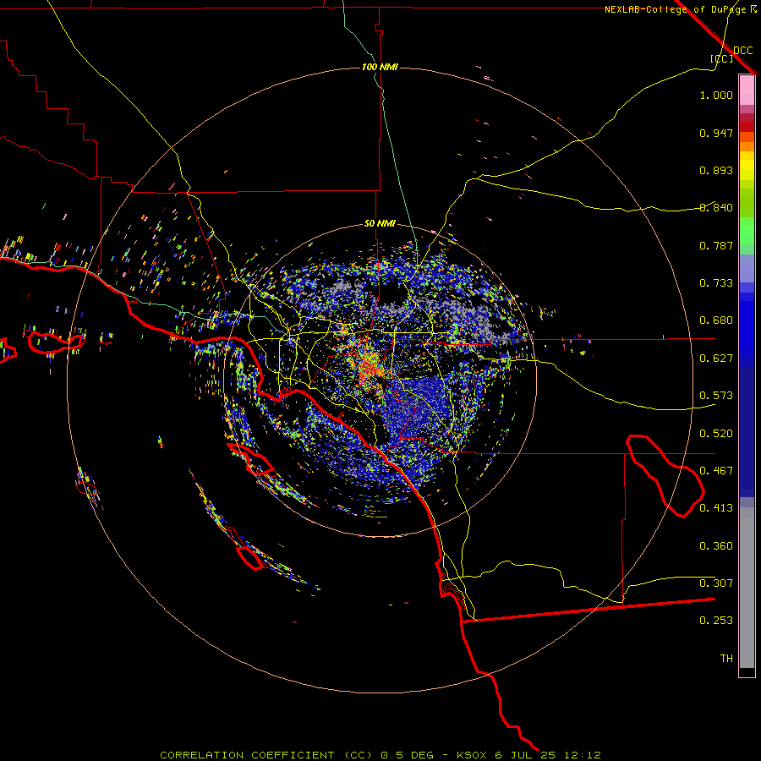
Task: Select the 0.680 legend value
Action: point(716,320)
